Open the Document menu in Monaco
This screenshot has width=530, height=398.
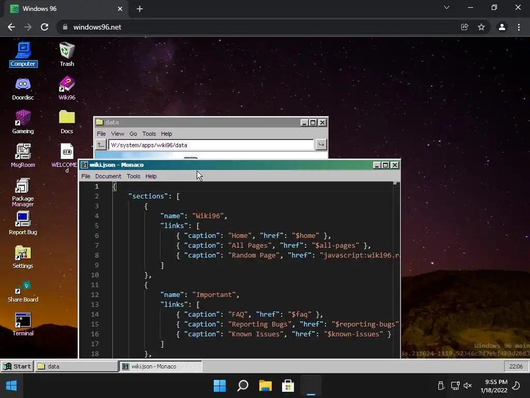108,176
